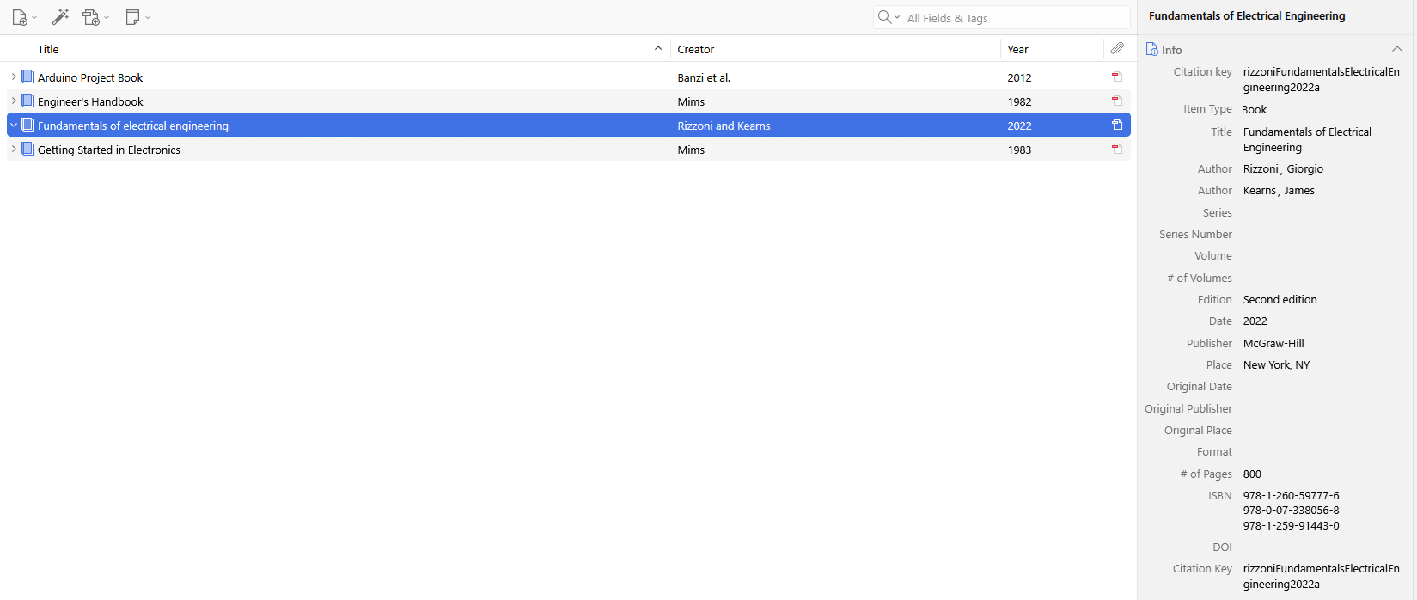Collapse the Info section chevron
This screenshot has width=1417, height=600.
[1397, 49]
